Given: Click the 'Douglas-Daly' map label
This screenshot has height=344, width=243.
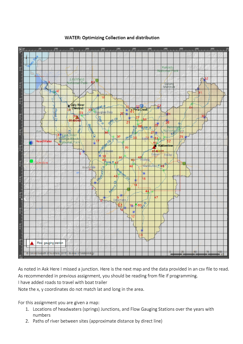Looking at the screenshot, I should click(x=104, y=112).
